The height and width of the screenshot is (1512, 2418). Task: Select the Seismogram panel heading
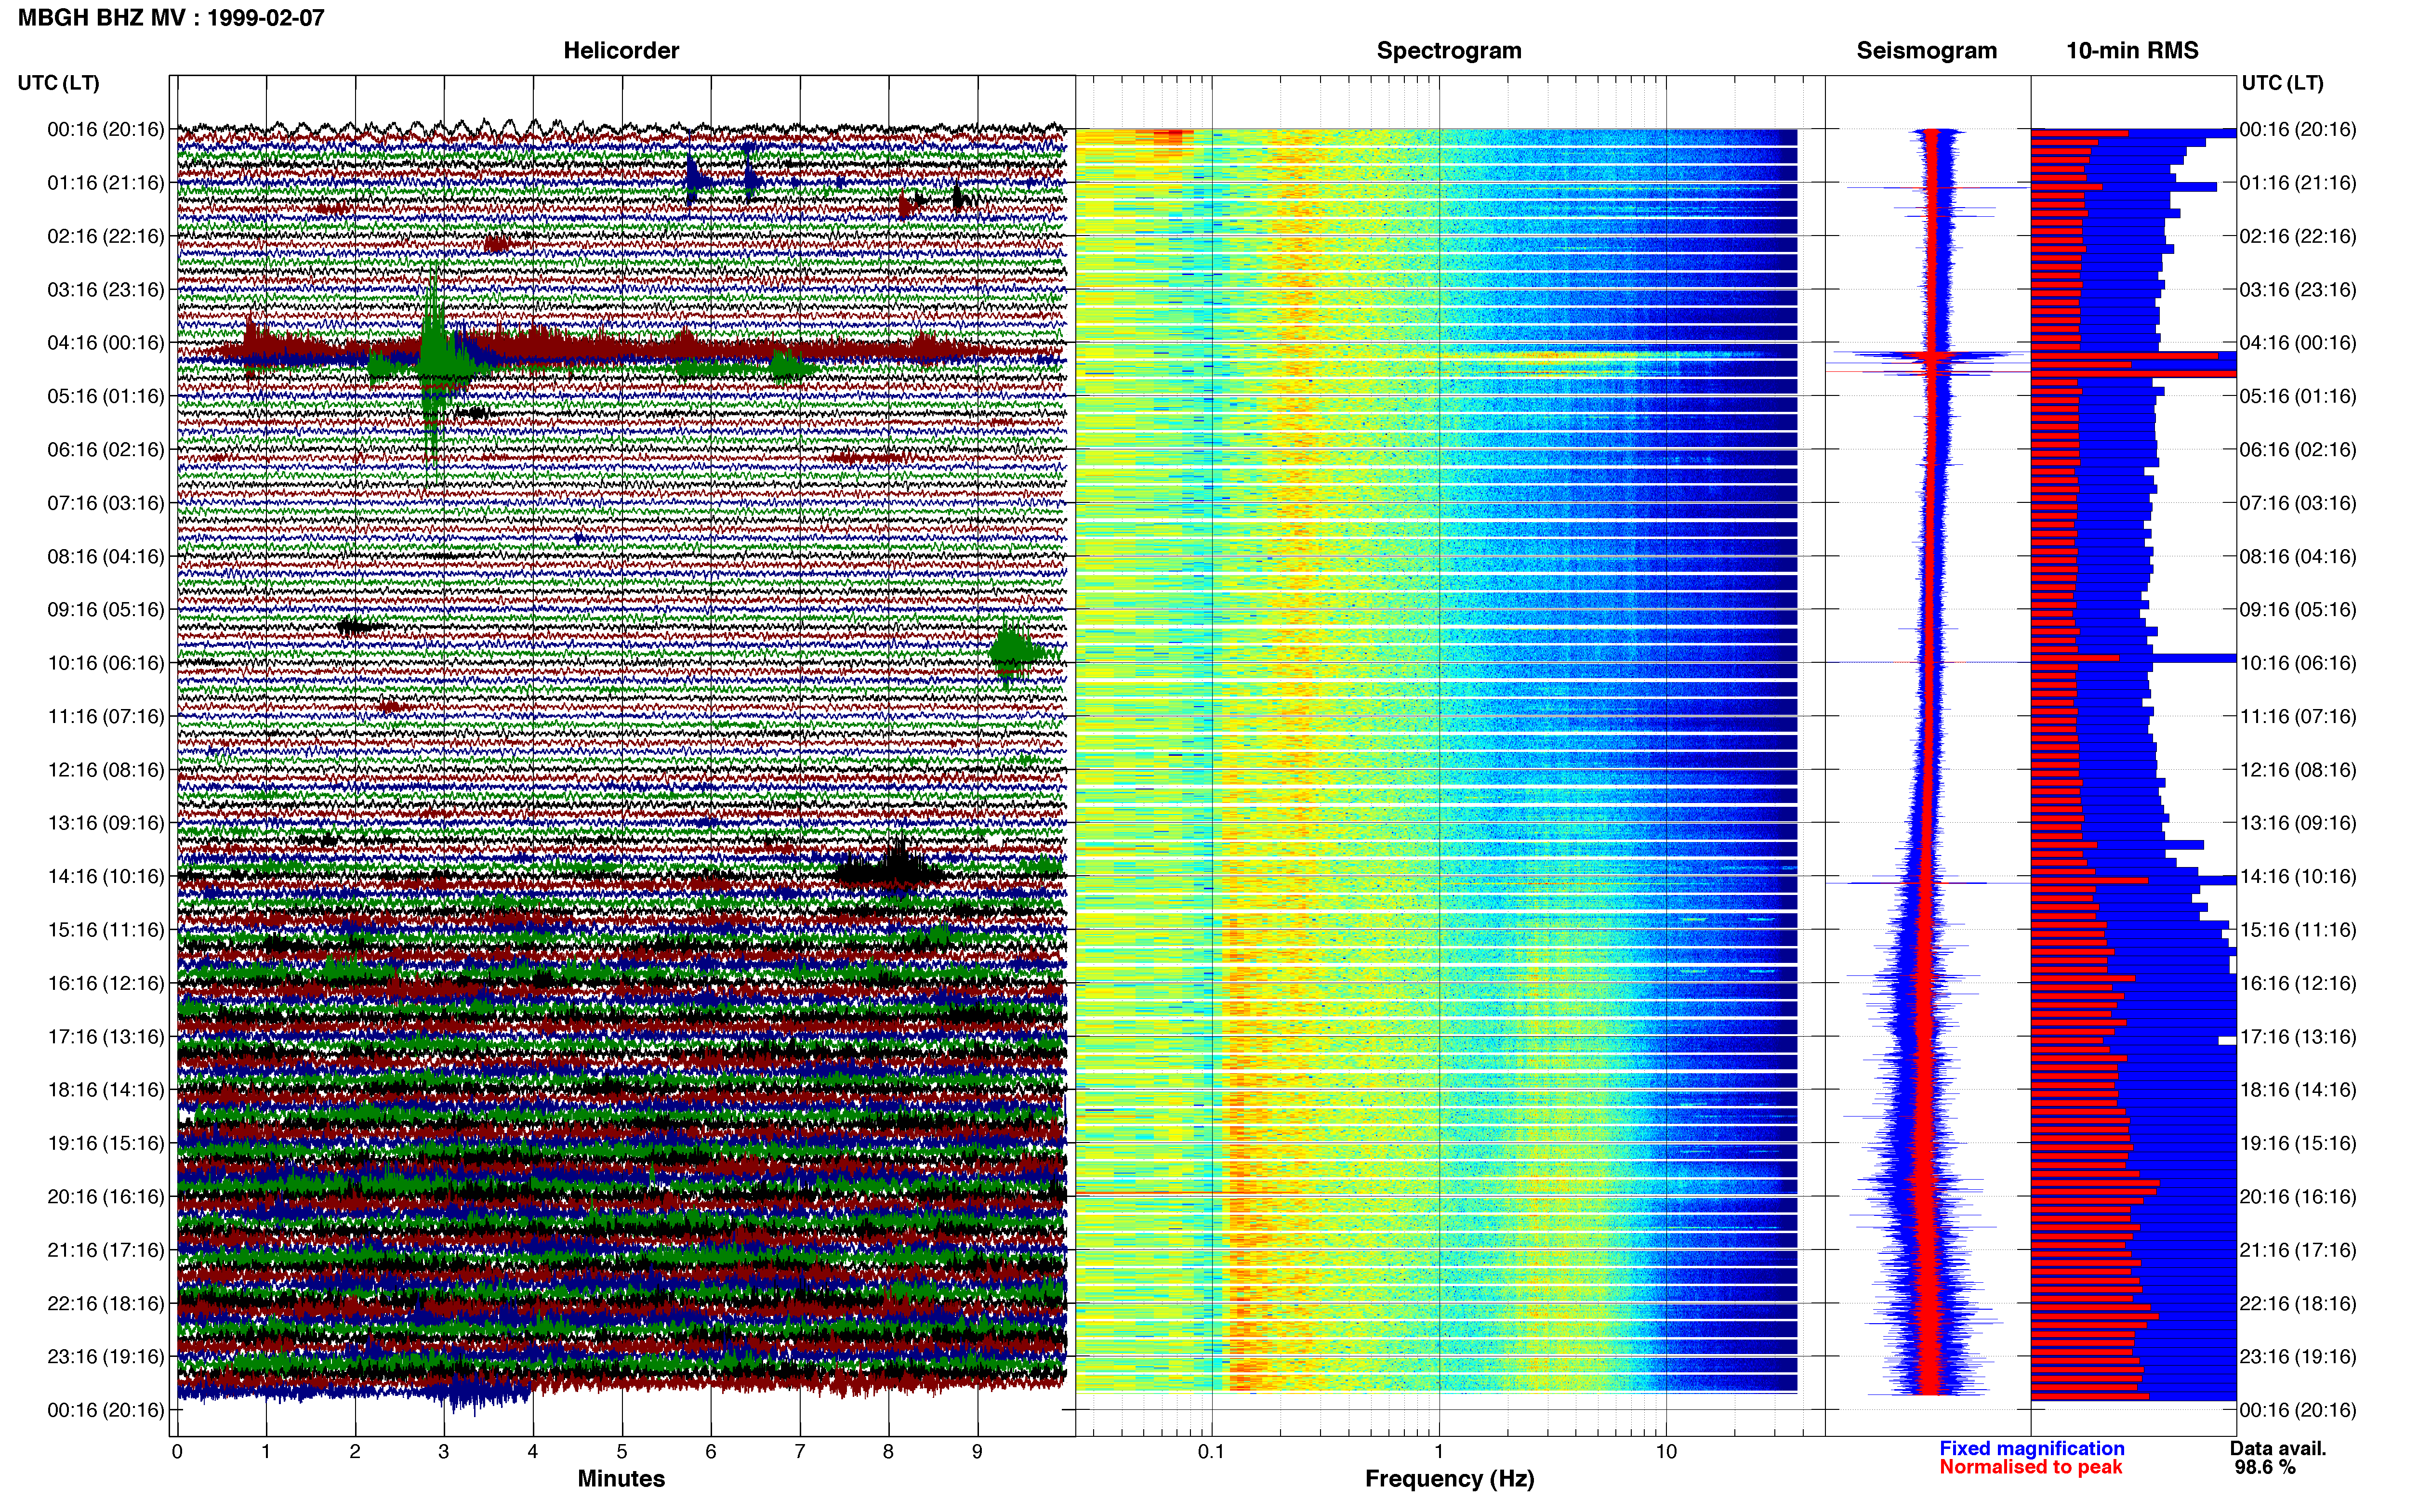[1927, 51]
